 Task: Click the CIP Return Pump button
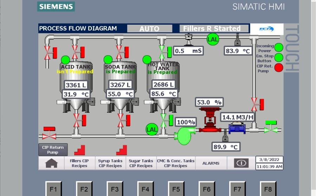pyautogui.click(x=53, y=149)
